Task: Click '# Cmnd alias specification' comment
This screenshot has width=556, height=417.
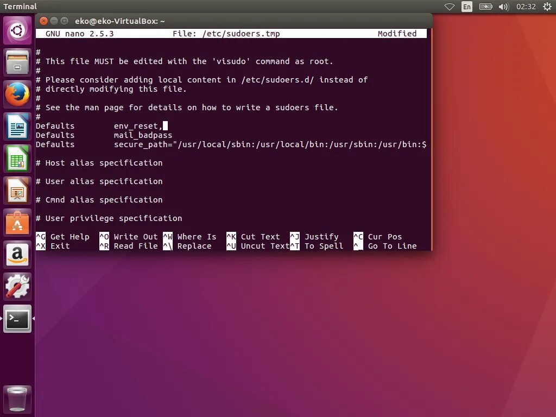Action: (x=99, y=200)
